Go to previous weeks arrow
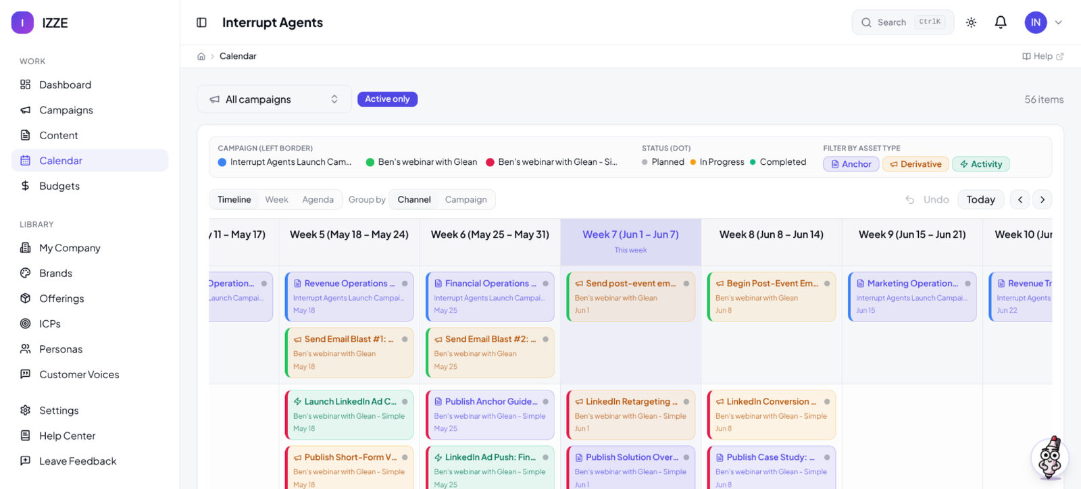This screenshot has height=489, width=1081. pyautogui.click(x=1020, y=200)
